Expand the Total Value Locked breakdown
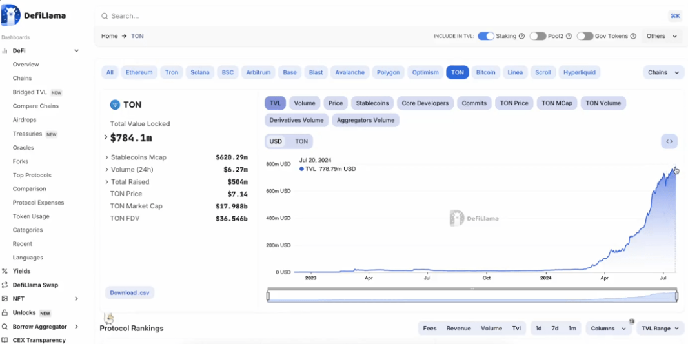Image resolution: width=688 pixels, height=344 pixels. (106, 137)
